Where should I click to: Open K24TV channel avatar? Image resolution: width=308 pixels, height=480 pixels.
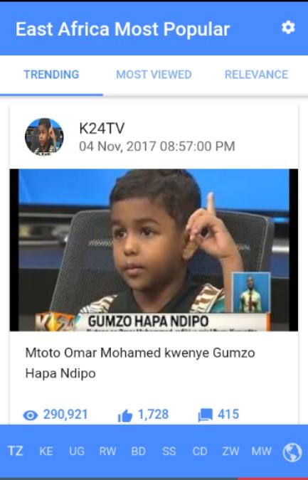click(44, 136)
